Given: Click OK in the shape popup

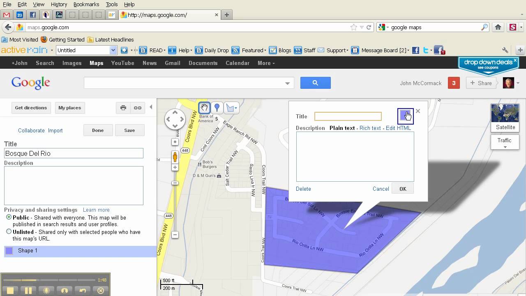Looking at the screenshot, I should click(x=403, y=189).
